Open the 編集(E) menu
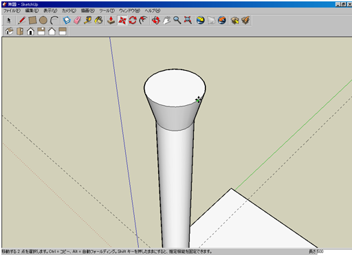This screenshot has height=255, width=352. tap(32, 10)
